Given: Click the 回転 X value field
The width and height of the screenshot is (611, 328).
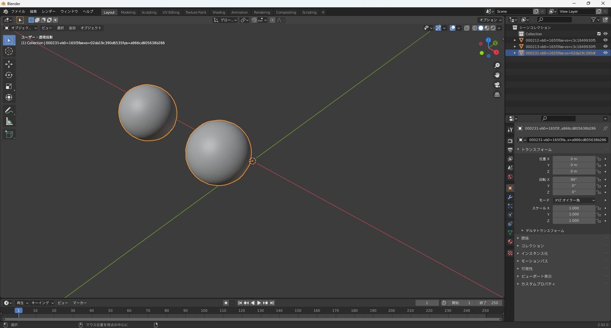Looking at the screenshot, I should click(574, 180).
